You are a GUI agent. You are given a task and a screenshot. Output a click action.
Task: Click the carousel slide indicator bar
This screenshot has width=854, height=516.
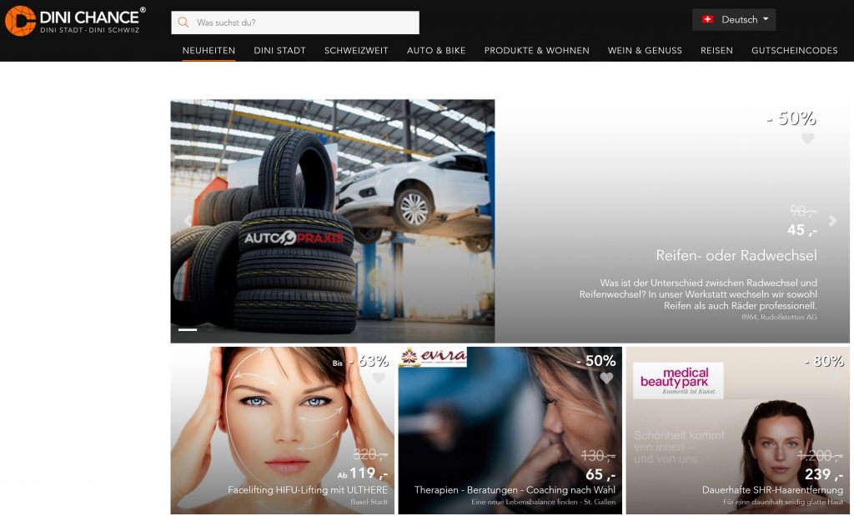[x=188, y=330]
